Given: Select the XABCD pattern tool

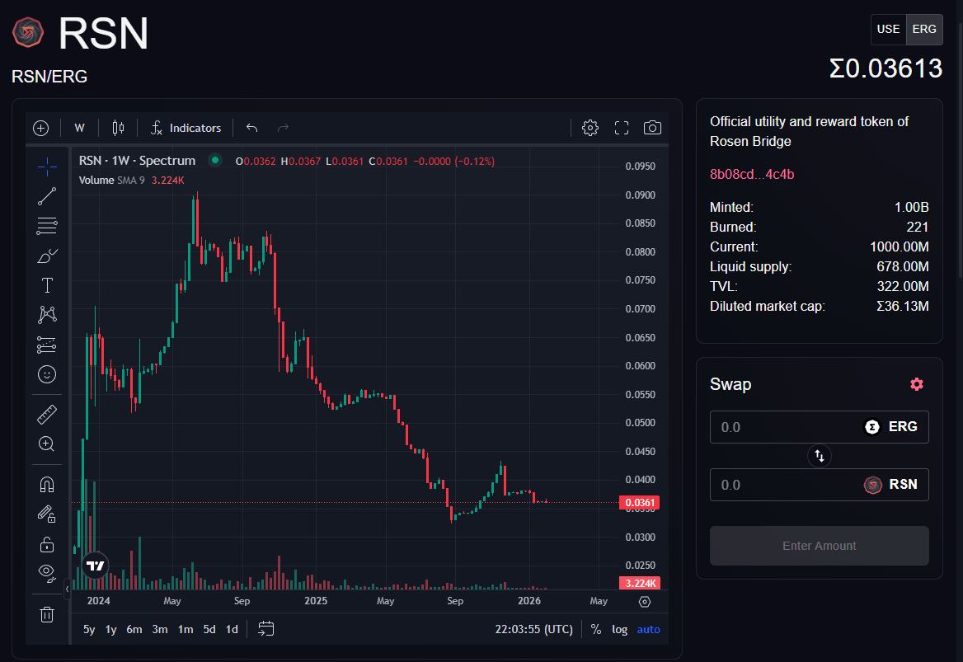Looking at the screenshot, I should click(47, 314).
